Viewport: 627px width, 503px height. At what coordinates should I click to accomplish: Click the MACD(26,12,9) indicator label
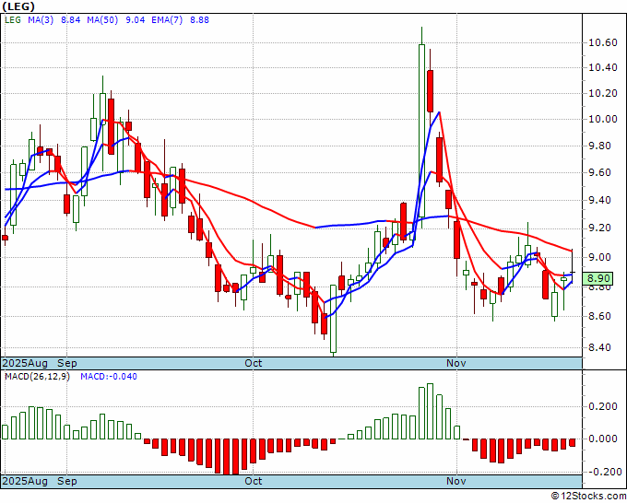point(37,377)
